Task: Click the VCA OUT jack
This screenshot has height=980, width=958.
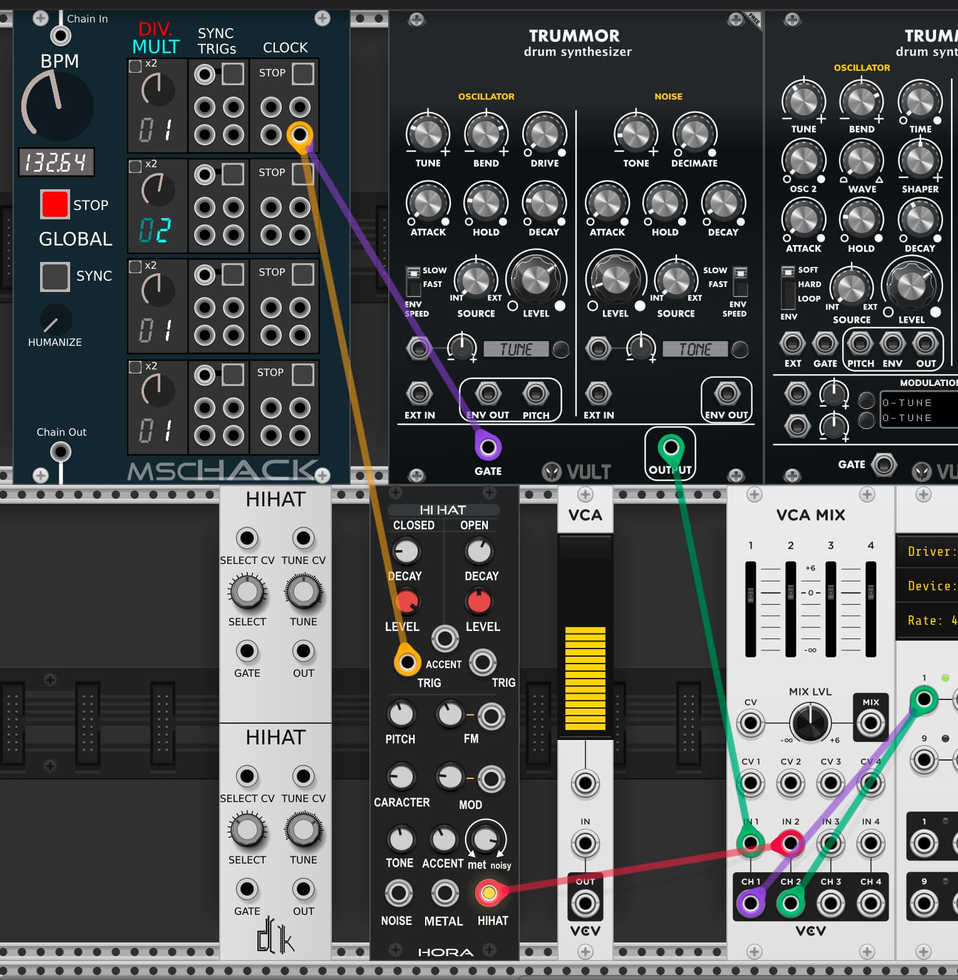Action: [x=585, y=903]
